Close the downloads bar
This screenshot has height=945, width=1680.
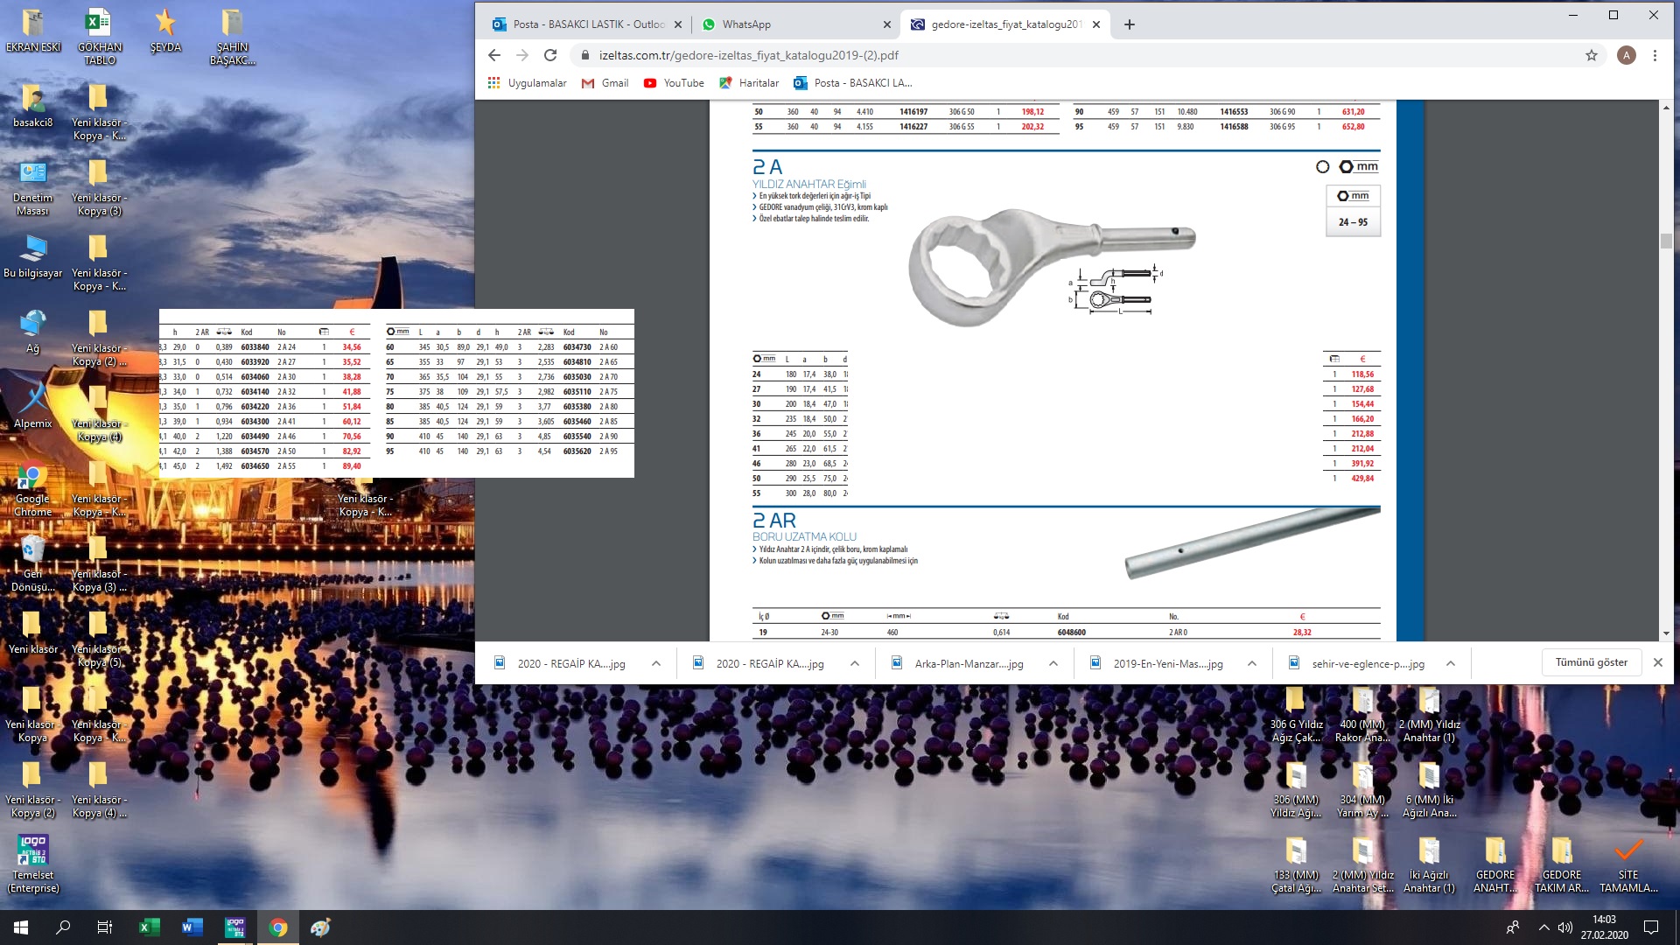1657,662
